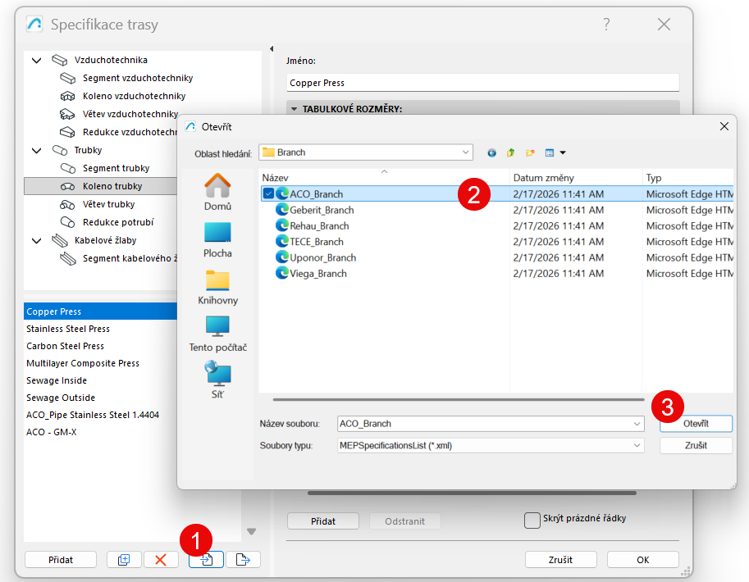
Task: Toggle Skrýt prázdné řádky checkbox
Action: tap(532, 520)
